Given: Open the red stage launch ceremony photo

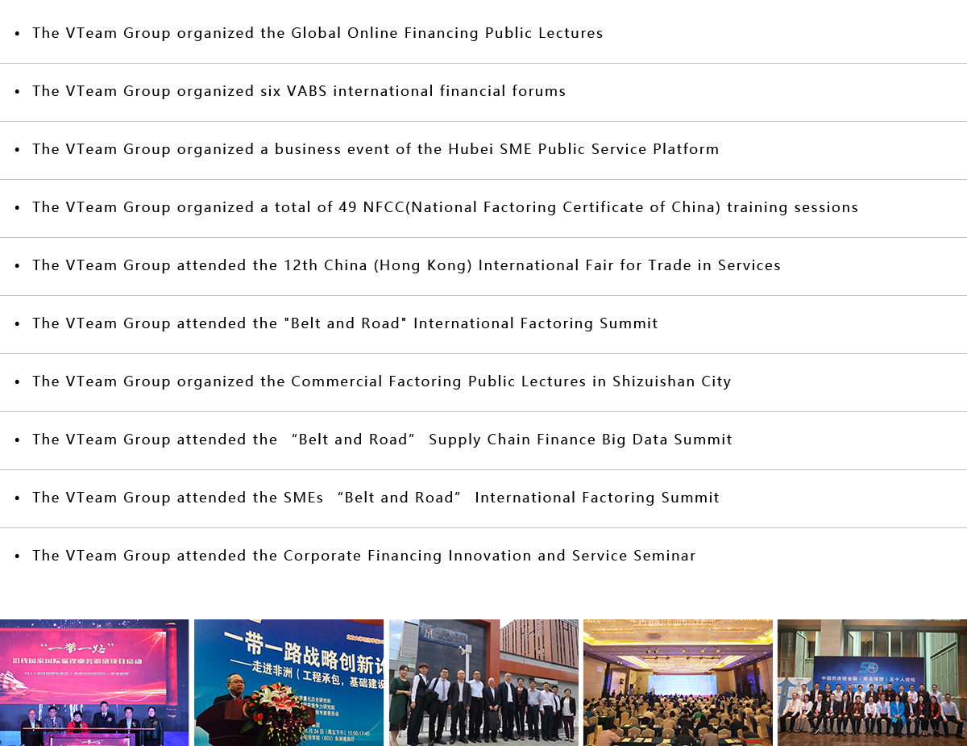Looking at the screenshot, I should [x=94, y=682].
